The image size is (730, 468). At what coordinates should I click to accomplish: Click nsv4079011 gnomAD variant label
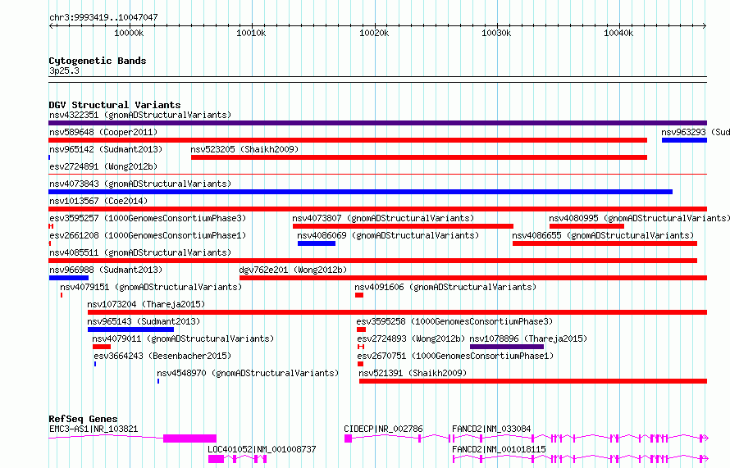coord(183,339)
